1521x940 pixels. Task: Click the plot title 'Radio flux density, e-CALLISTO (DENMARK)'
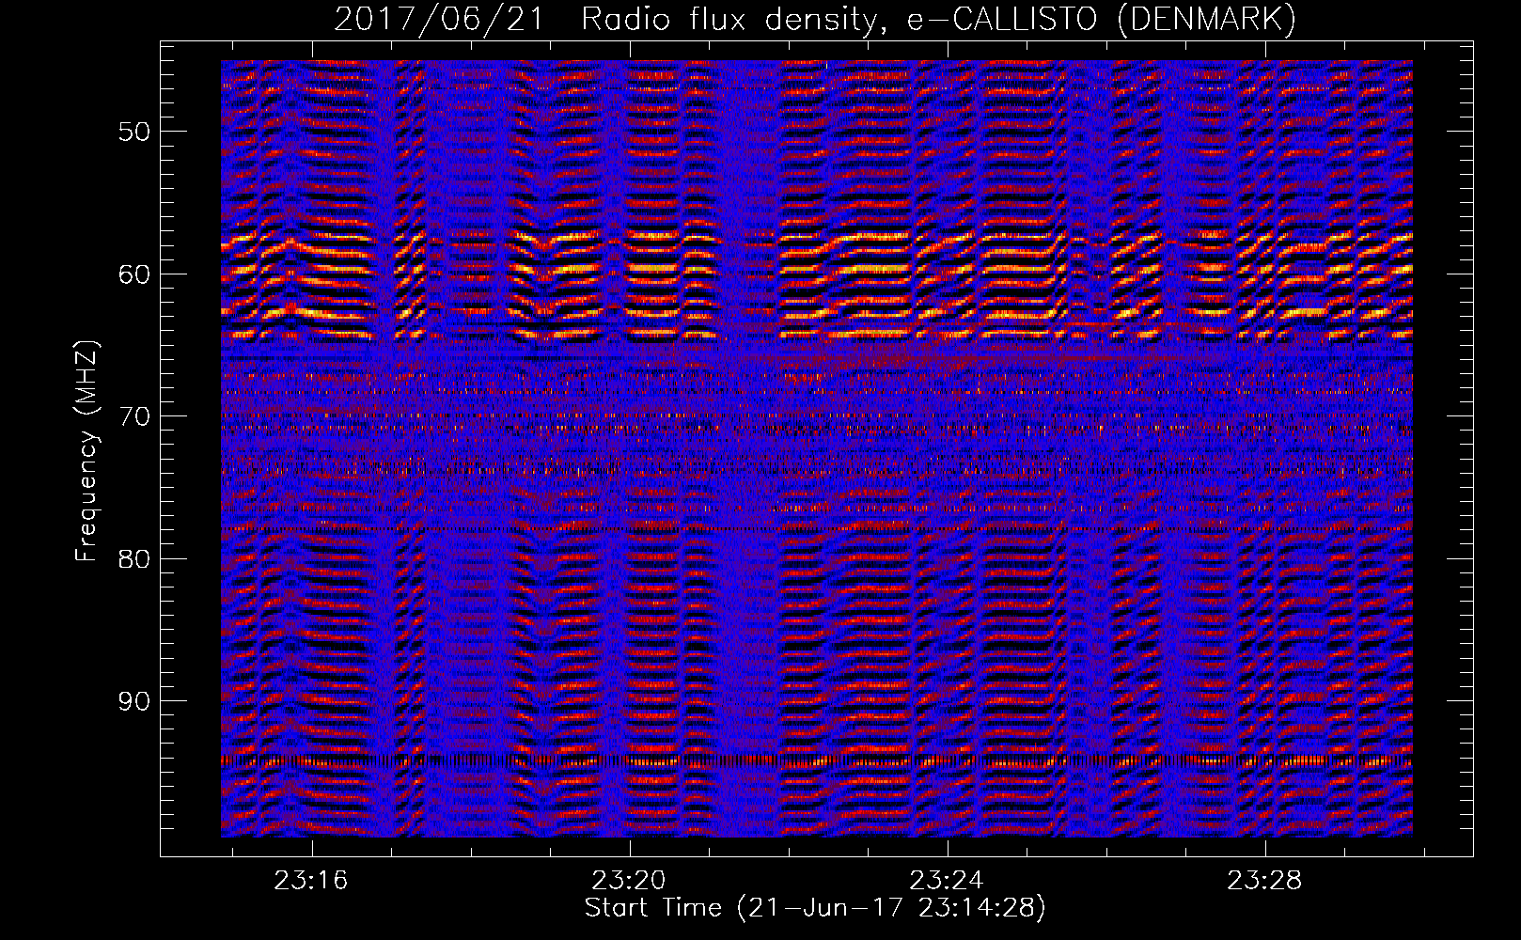coord(938,19)
